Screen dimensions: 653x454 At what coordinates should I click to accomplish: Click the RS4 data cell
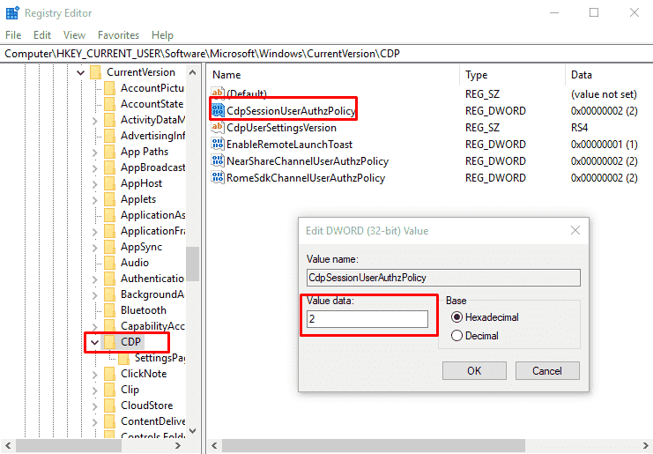coord(579,128)
